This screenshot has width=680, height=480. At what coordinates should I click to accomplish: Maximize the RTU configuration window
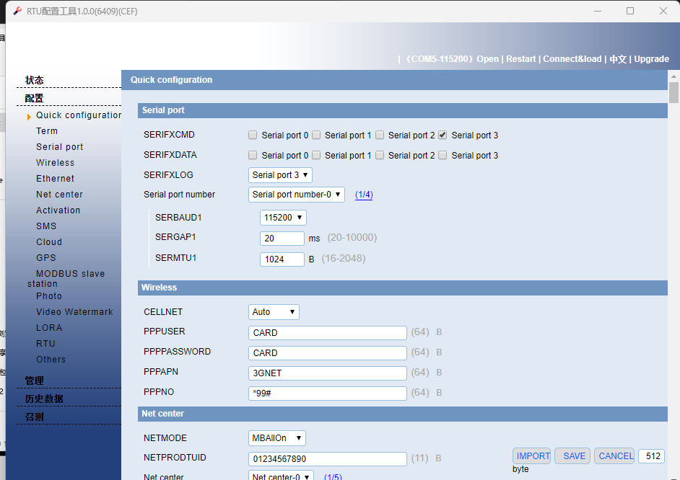click(629, 11)
